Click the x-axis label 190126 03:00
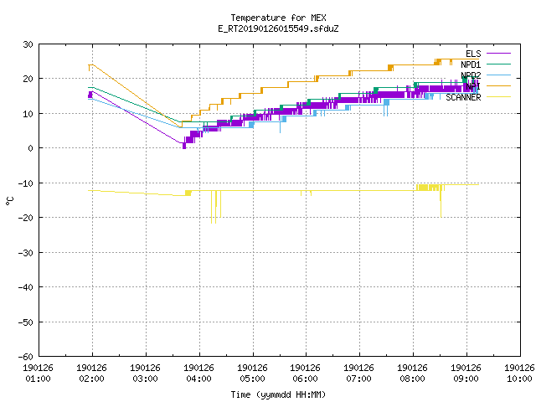 pyautogui.click(x=145, y=373)
